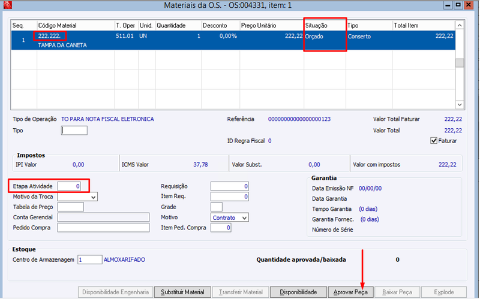Focus the Tipo input field
The image size is (480, 299).
(74, 131)
